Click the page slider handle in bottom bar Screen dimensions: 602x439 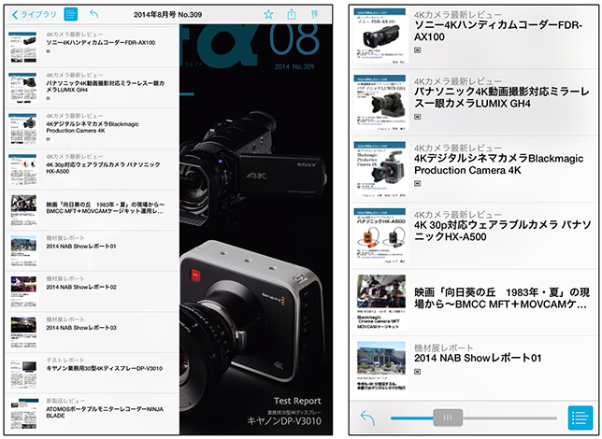(448, 418)
